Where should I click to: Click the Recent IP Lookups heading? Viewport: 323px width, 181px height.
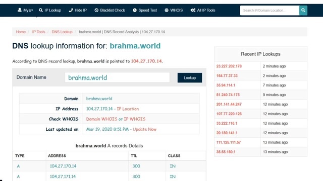(260, 54)
